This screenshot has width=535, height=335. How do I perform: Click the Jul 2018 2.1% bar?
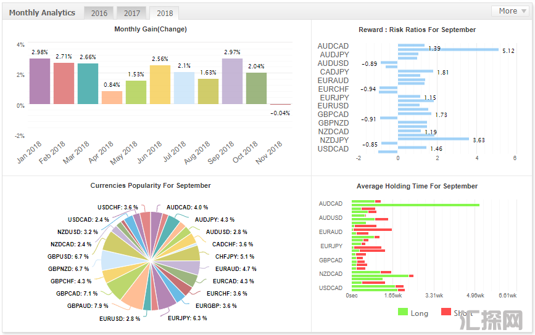185,88
